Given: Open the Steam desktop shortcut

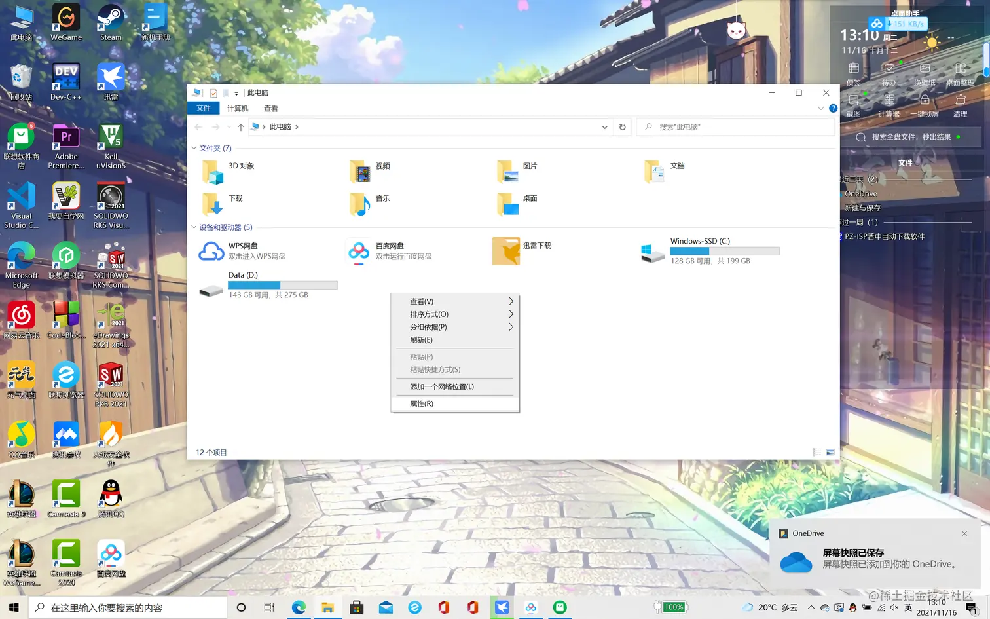Looking at the screenshot, I should click(111, 23).
